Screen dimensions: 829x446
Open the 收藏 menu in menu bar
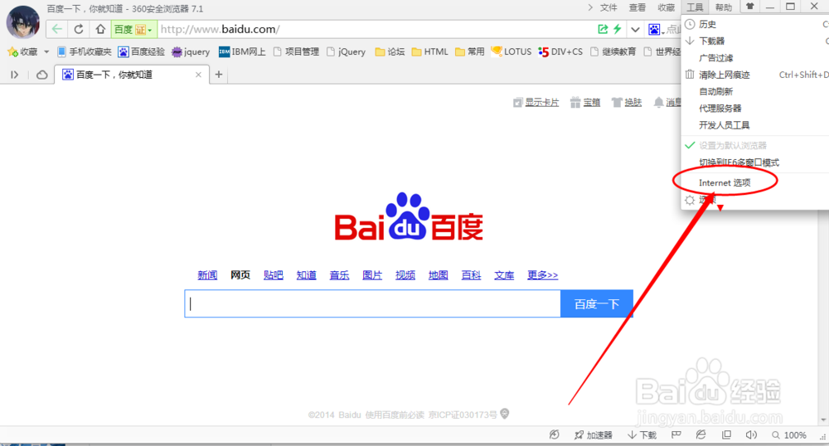[x=667, y=7]
